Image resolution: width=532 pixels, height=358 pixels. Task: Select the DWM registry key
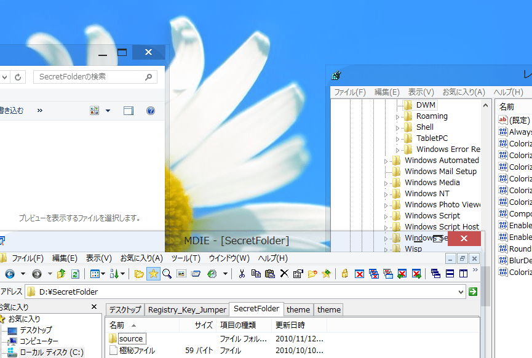click(x=426, y=105)
